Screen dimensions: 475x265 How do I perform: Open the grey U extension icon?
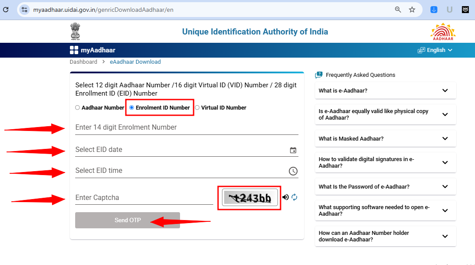click(x=450, y=10)
